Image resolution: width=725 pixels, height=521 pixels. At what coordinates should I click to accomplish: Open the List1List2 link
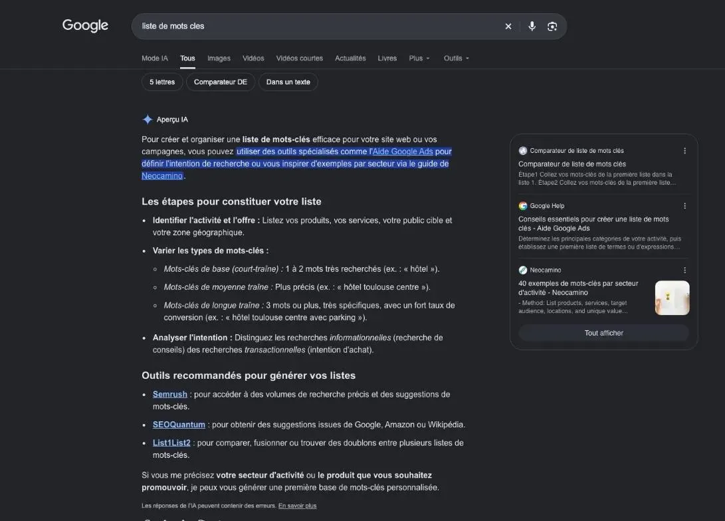click(171, 443)
